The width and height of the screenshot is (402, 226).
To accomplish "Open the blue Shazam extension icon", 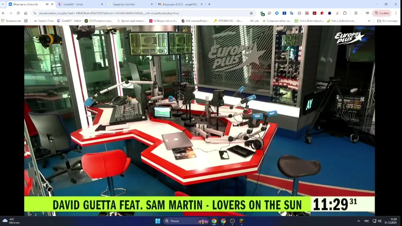I will click(x=277, y=13).
